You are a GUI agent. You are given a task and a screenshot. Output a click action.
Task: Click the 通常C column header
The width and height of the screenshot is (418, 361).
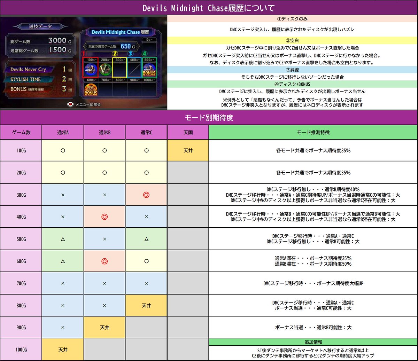coord(146,132)
